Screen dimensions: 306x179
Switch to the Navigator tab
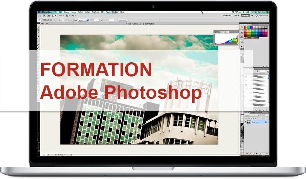255,25
